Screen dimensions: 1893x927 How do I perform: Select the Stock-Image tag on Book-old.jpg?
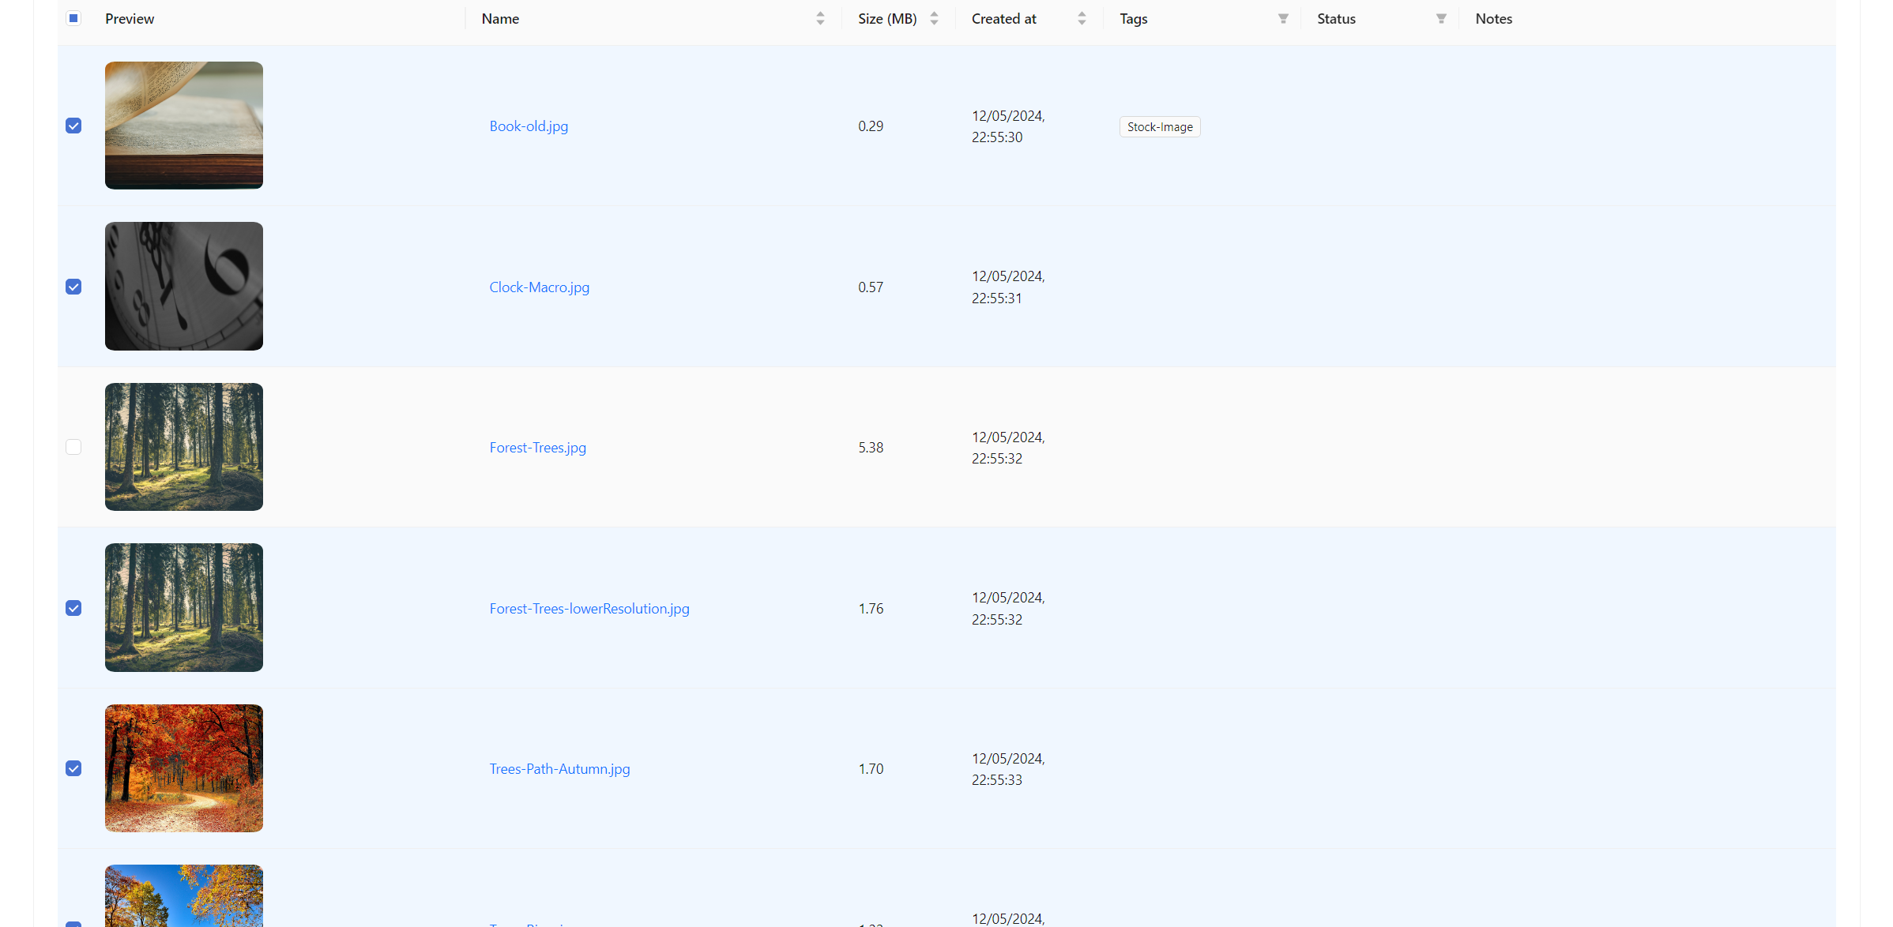(1159, 126)
